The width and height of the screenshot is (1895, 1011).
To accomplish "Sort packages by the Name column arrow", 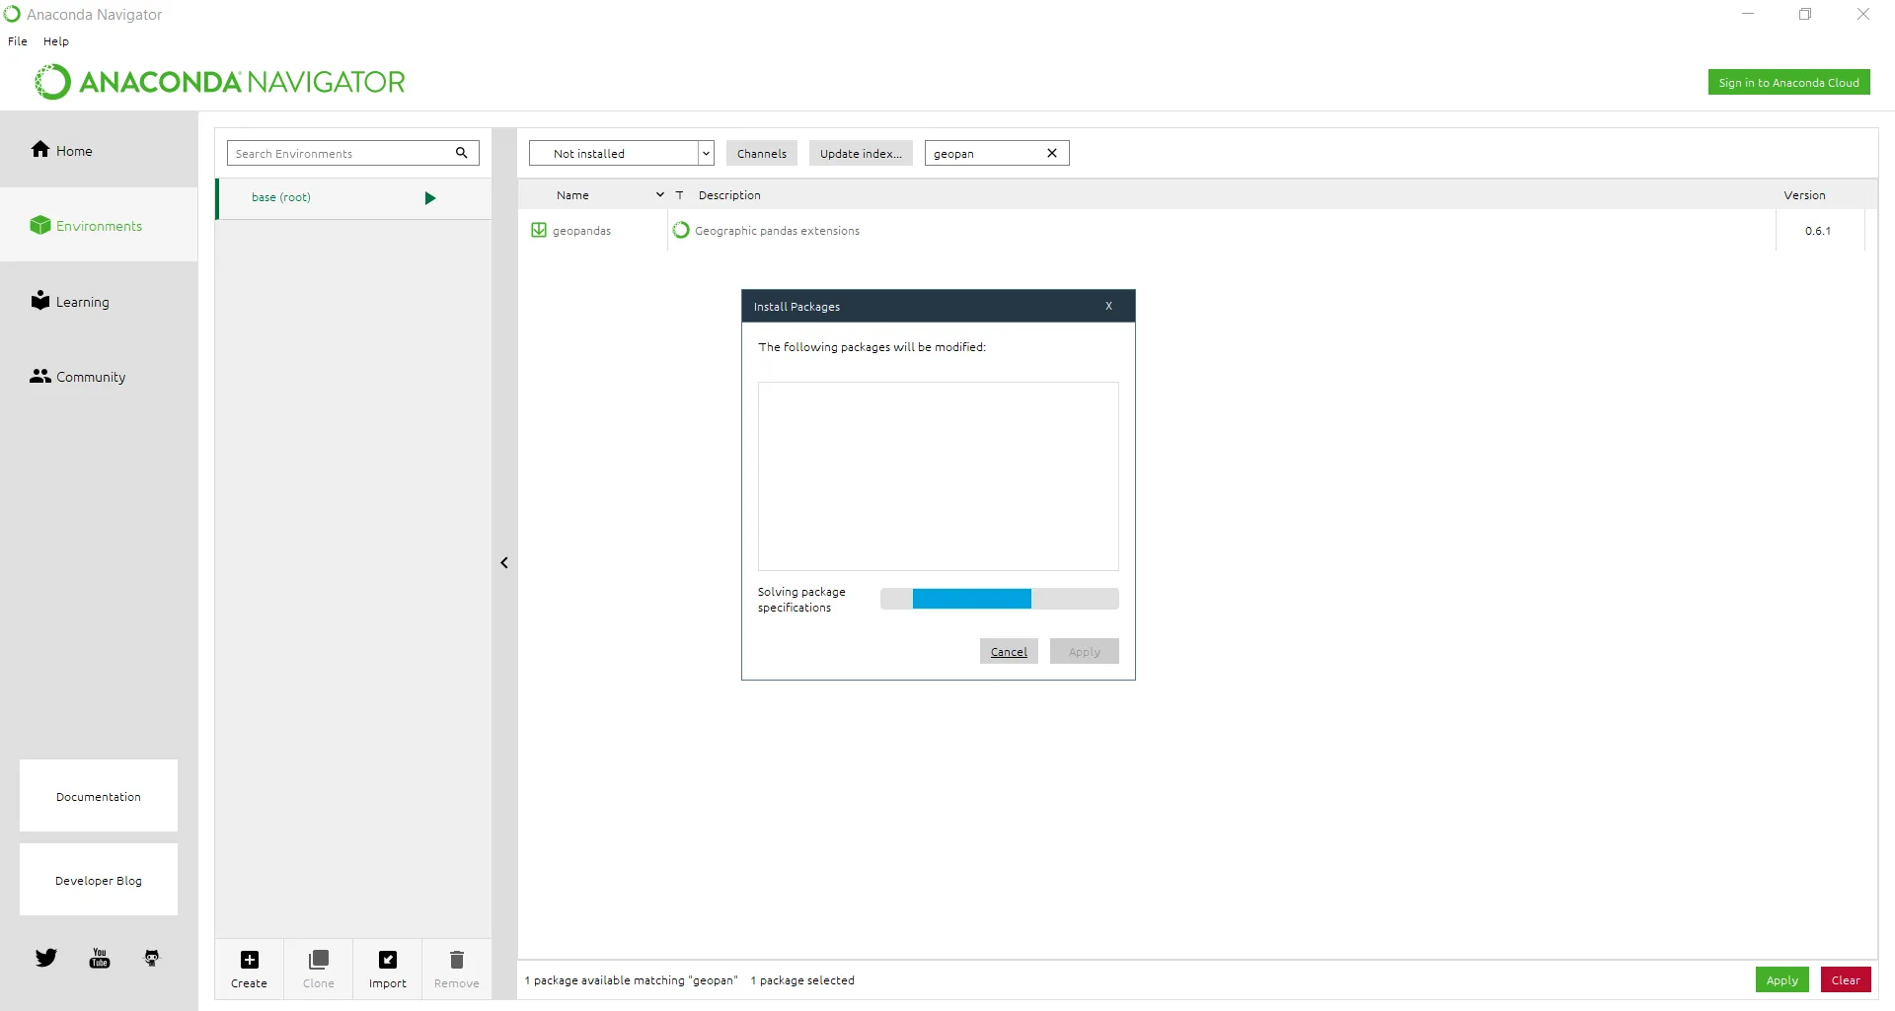I will [660, 195].
